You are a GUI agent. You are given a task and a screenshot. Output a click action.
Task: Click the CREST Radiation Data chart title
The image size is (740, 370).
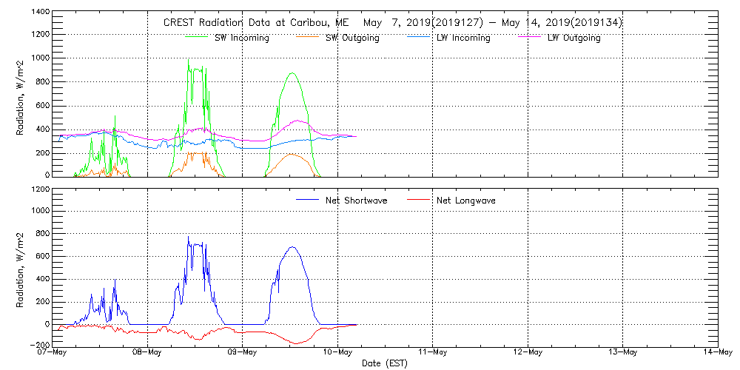392,22
